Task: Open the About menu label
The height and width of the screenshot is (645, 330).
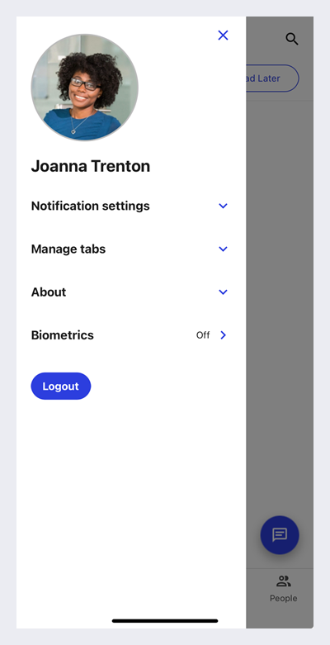Action: tap(49, 292)
